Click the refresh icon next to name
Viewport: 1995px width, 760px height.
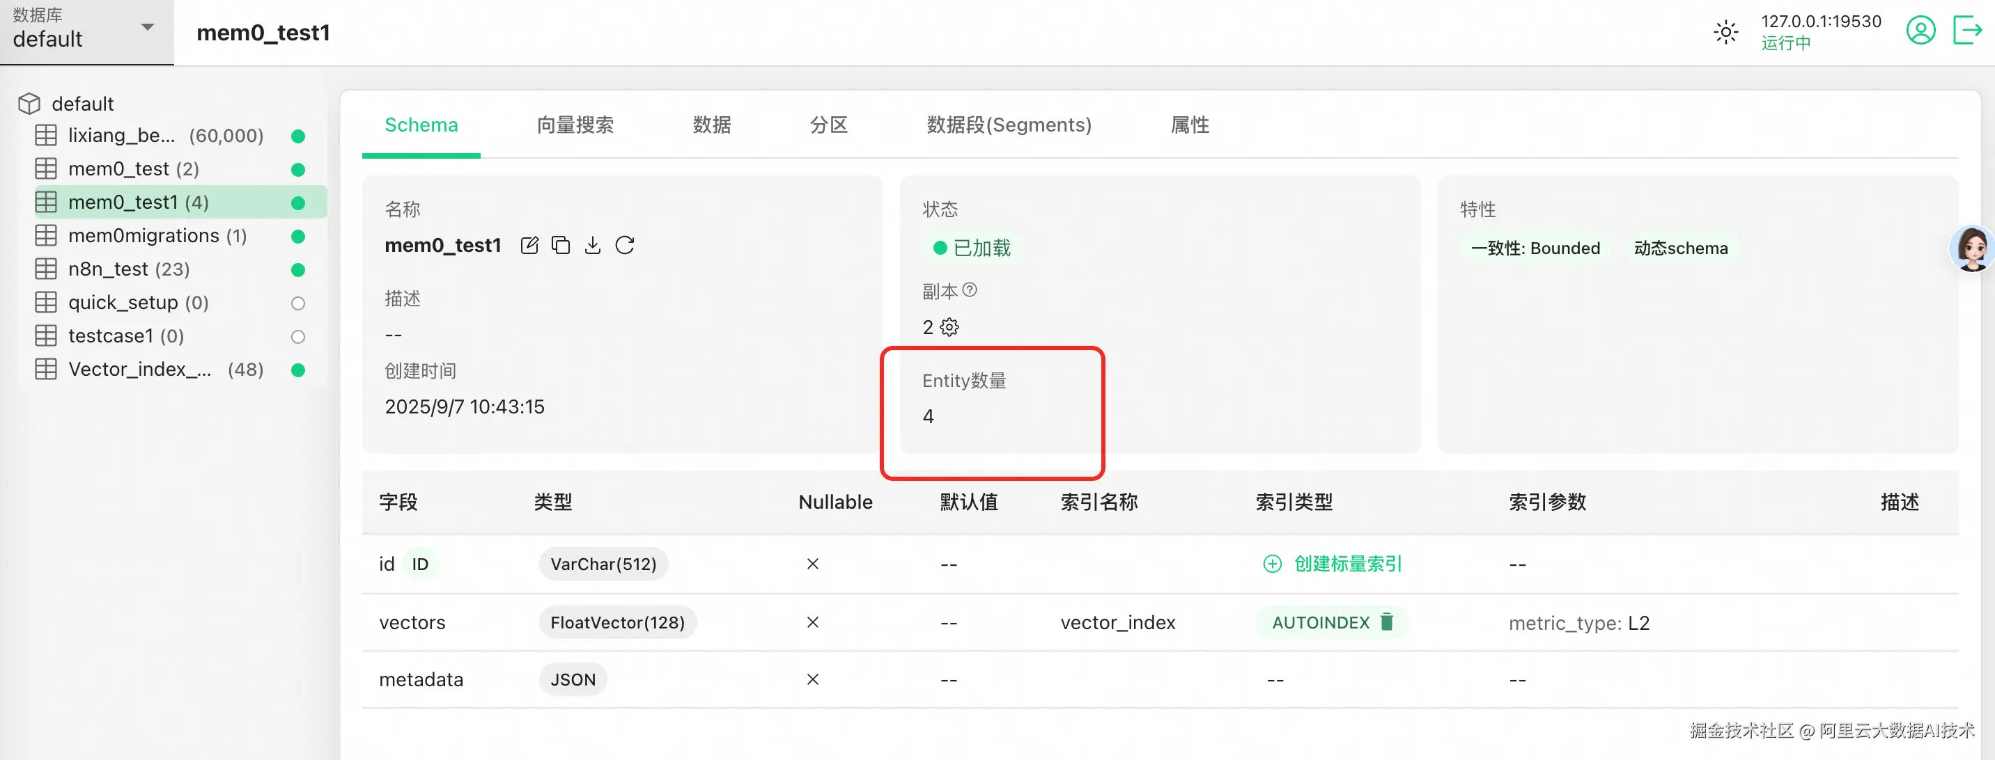624,246
